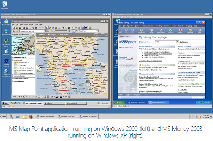Select the highlighter tool in MapPoint drawing toolbar
The image size is (213, 141).
(24, 97)
